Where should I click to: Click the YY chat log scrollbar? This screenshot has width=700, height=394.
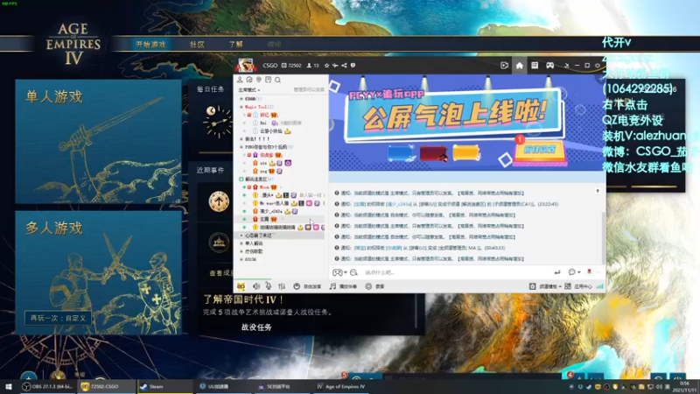[x=604, y=237]
